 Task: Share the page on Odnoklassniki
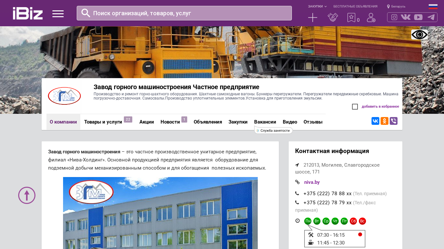pos(385,121)
